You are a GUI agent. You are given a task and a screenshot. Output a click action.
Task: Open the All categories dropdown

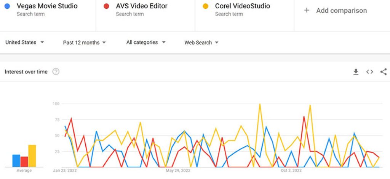[x=146, y=42]
